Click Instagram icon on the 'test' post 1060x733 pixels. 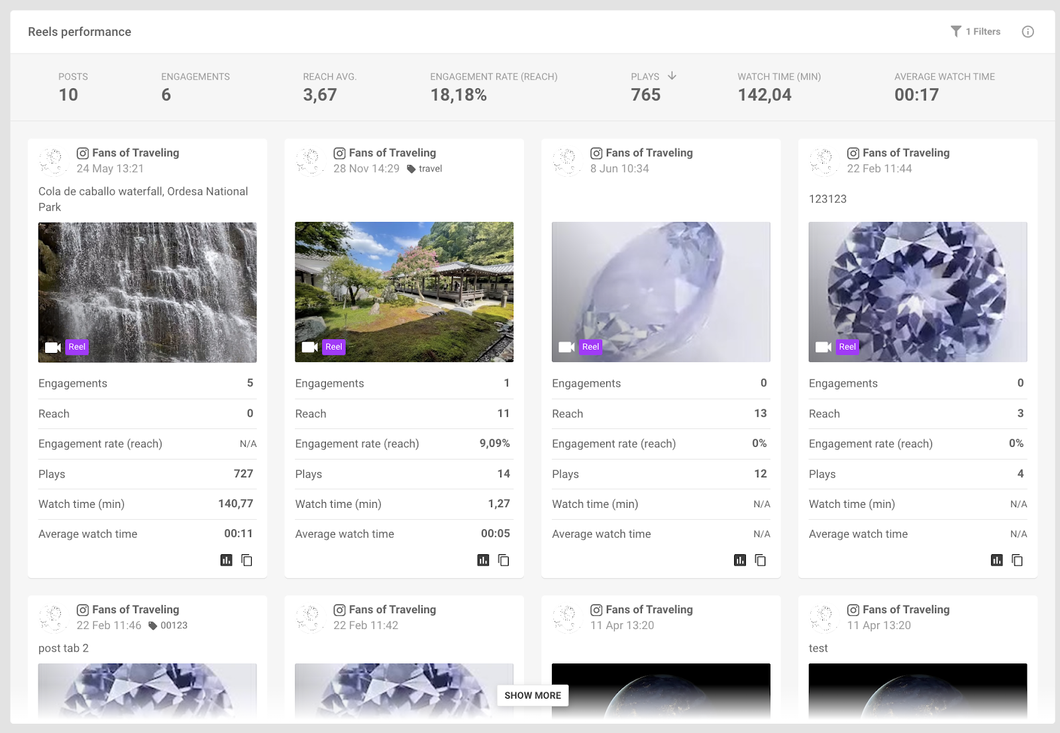pyautogui.click(x=853, y=610)
